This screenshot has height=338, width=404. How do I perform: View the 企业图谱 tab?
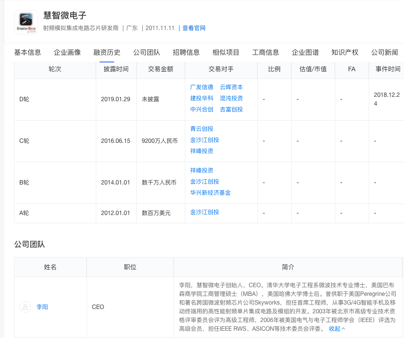click(305, 52)
